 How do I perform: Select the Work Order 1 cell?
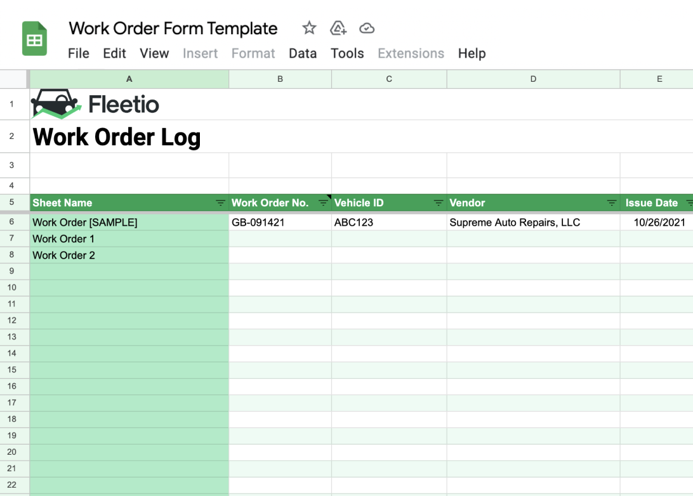coord(129,238)
